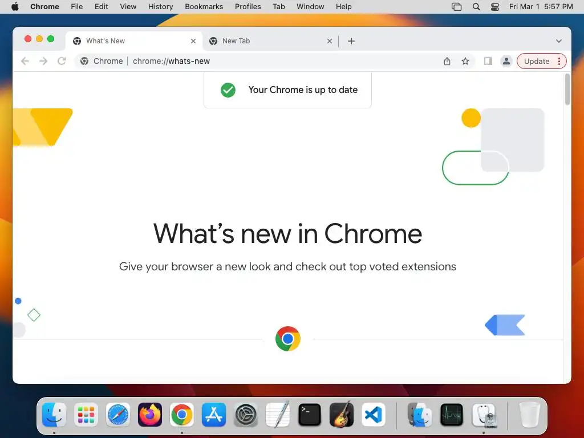Launch Safari from the Dock

[x=118, y=415]
